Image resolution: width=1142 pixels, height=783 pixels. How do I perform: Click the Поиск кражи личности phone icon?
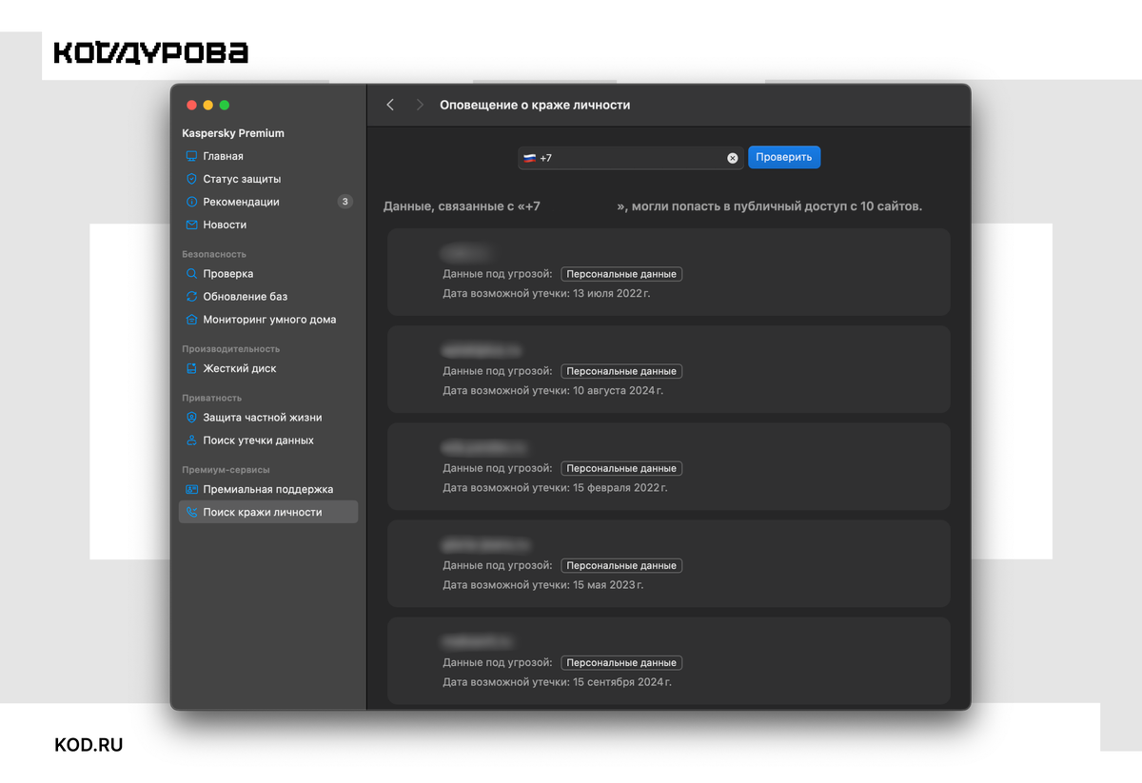[x=191, y=512]
